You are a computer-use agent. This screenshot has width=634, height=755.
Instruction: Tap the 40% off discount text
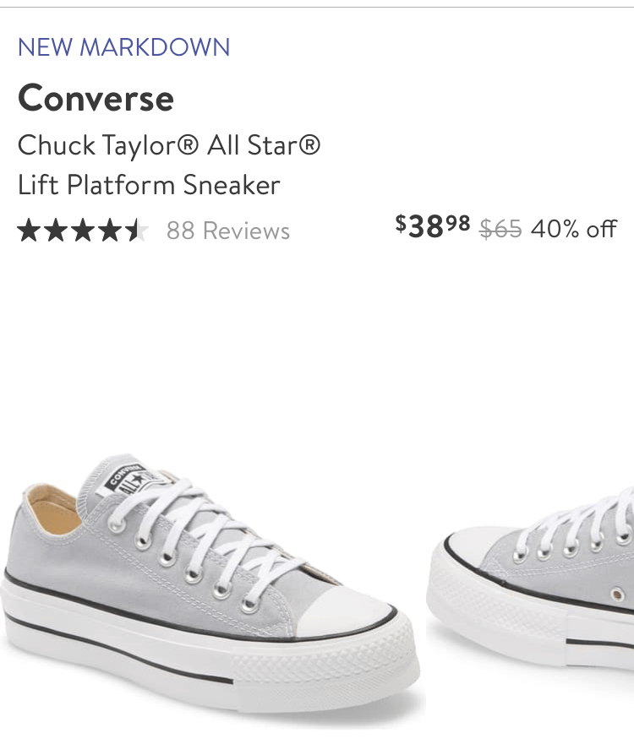[x=574, y=228]
